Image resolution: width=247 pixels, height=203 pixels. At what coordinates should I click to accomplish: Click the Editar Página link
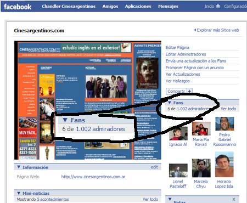pyautogui.click(x=177, y=48)
